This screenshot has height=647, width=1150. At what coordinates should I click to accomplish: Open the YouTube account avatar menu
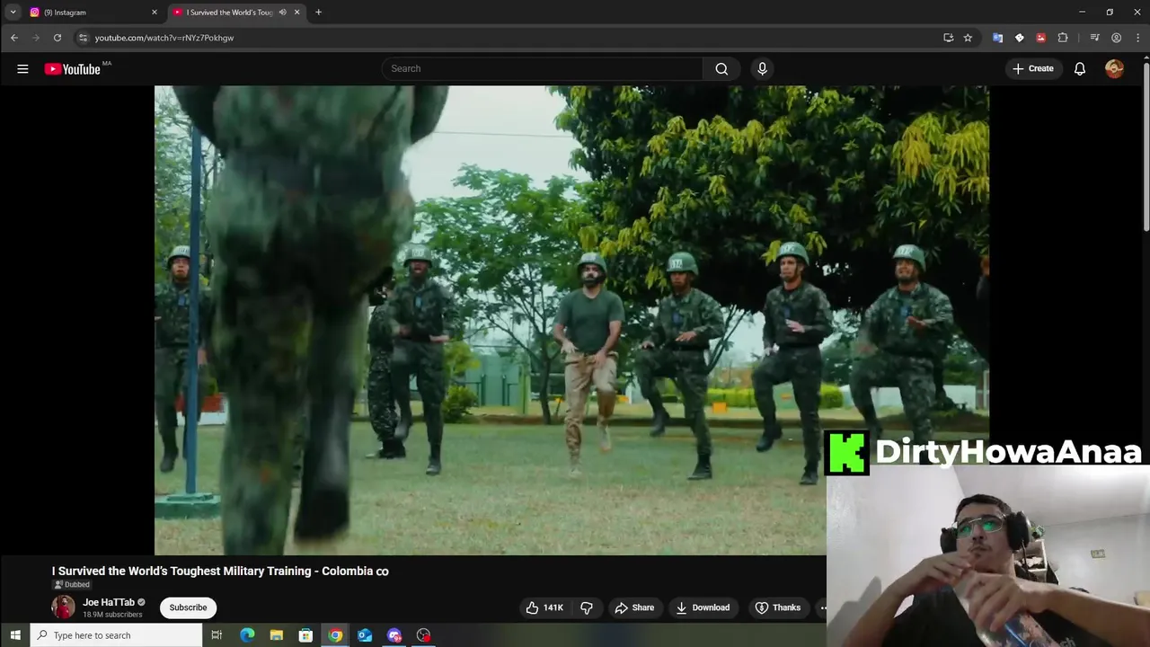(x=1114, y=68)
